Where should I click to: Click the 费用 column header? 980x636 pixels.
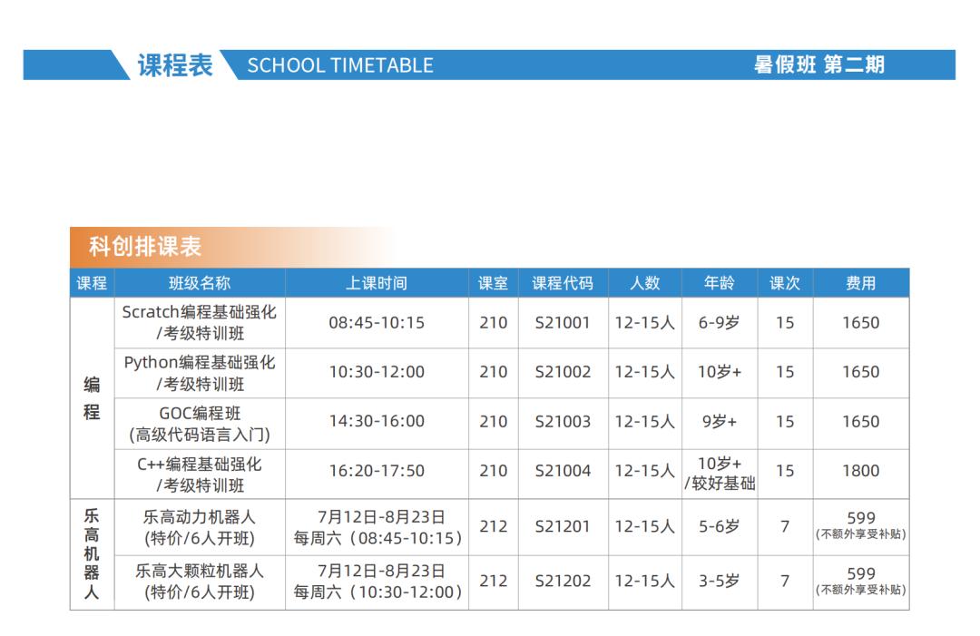click(x=860, y=283)
